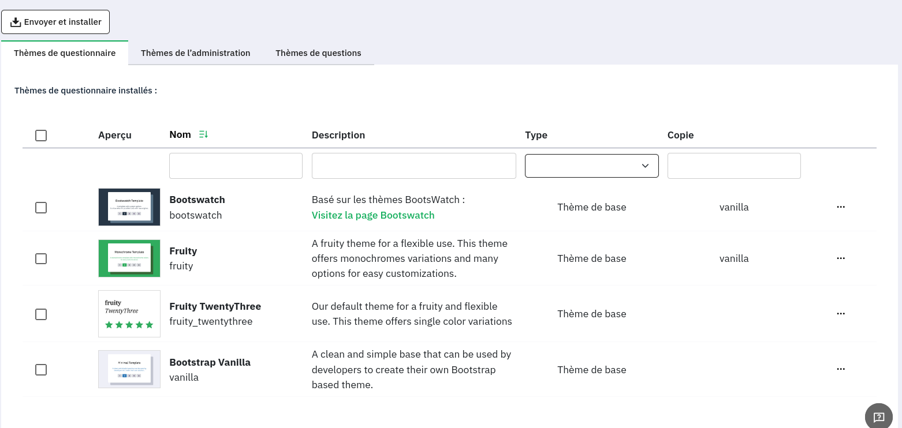Select the Bootstrap Vanilla row checkbox

(41, 370)
